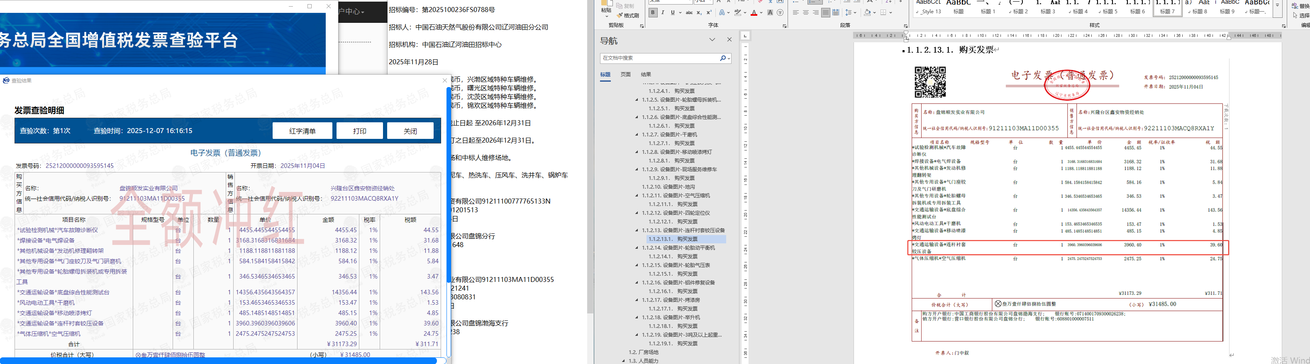This screenshot has width=1310, height=364.
Task: Click buyer name 盘锦顺发实业有限公司
Action: [x=149, y=189]
